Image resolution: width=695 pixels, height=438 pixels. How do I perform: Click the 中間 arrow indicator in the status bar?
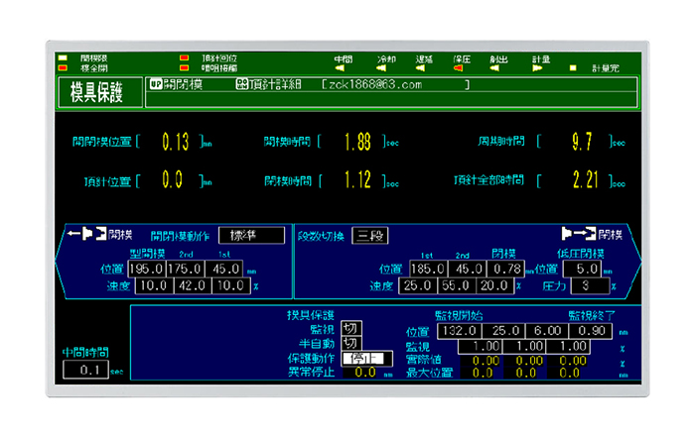click(x=340, y=68)
